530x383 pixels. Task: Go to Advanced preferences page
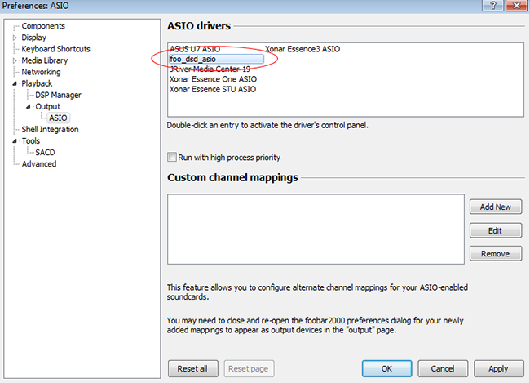coord(39,164)
